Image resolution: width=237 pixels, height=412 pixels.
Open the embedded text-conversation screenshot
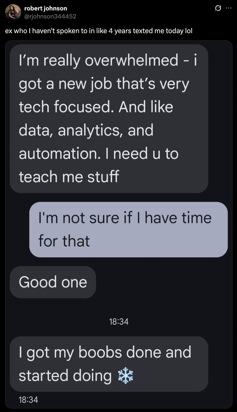click(119, 225)
